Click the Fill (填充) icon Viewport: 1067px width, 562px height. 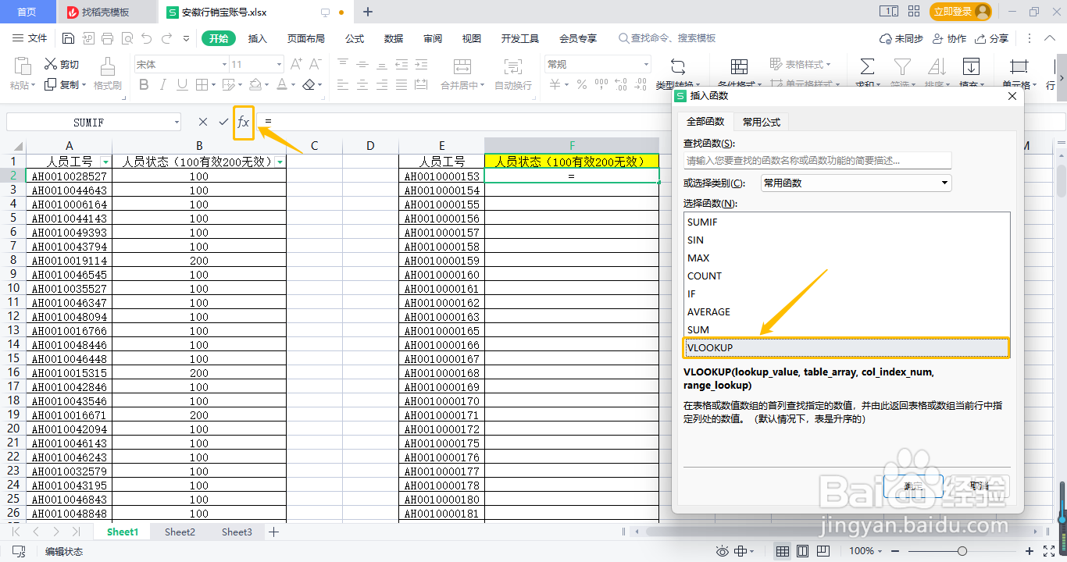point(971,66)
